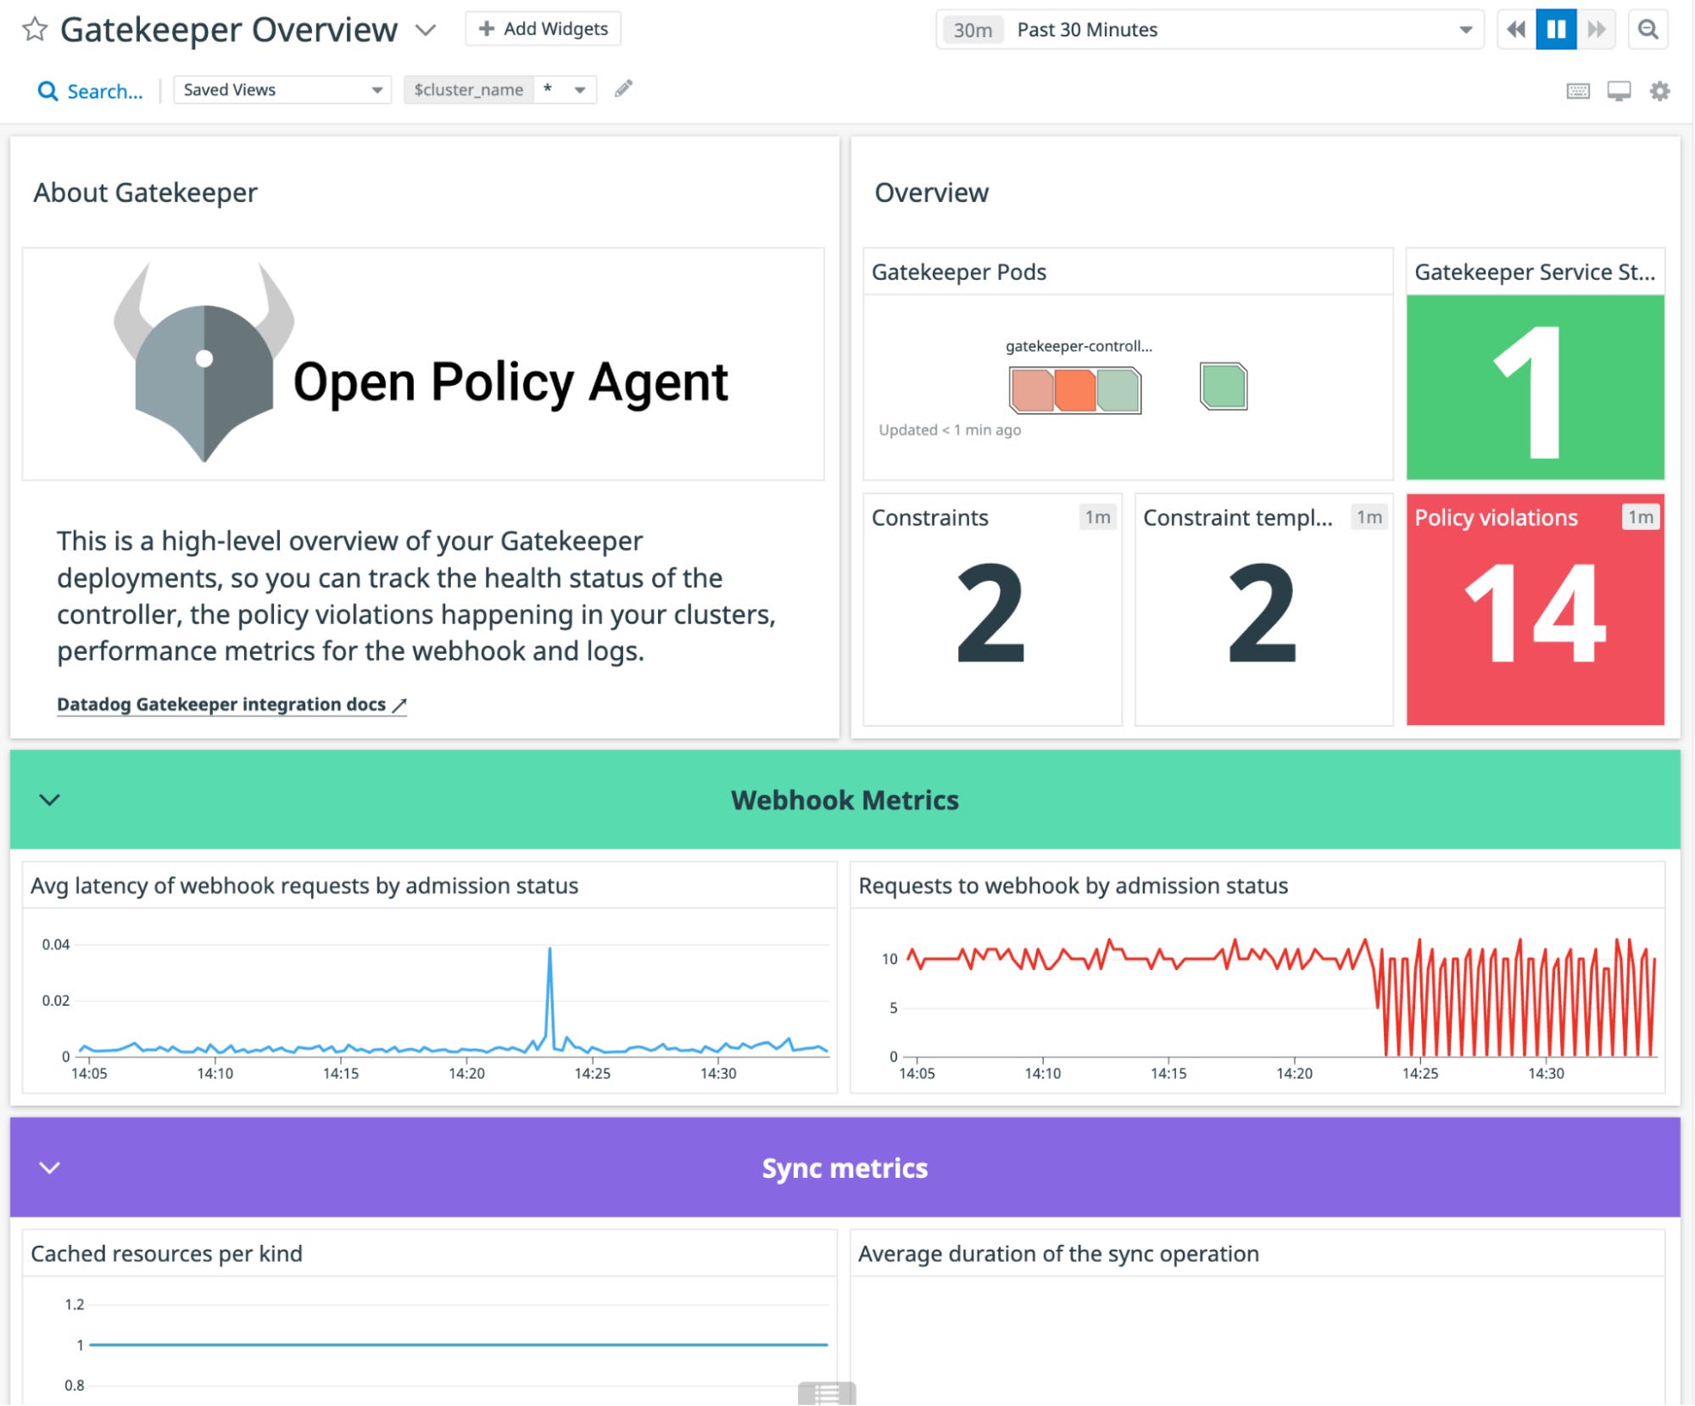The height and width of the screenshot is (1406, 1695).
Task: Rewind the time range backward
Action: click(1517, 30)
